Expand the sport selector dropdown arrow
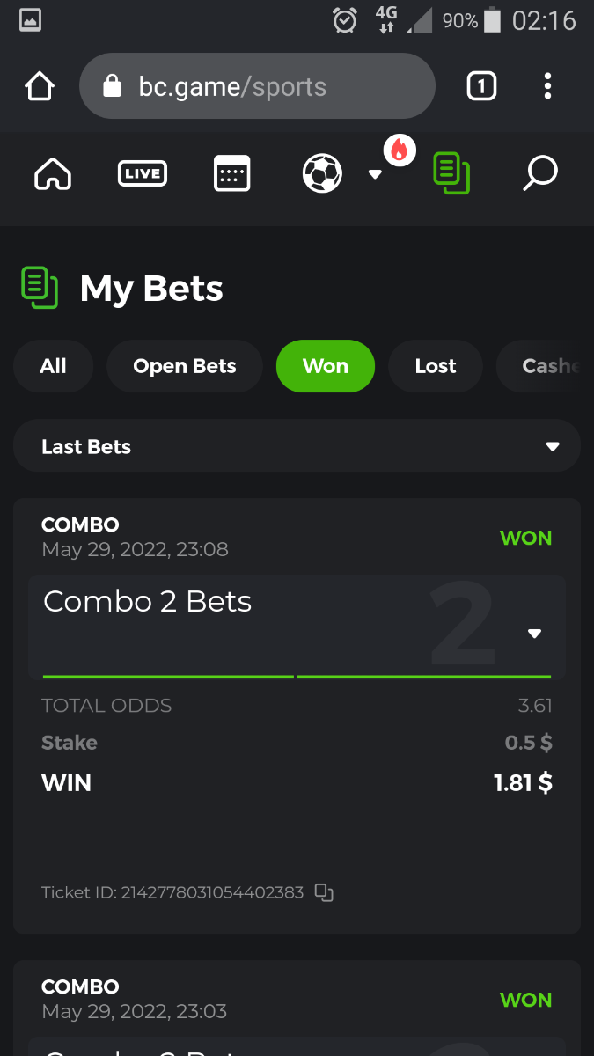594x1056 pixels. [x=375, y=174]
